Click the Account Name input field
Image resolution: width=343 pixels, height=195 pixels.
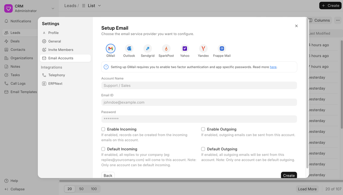click(199, 85)
